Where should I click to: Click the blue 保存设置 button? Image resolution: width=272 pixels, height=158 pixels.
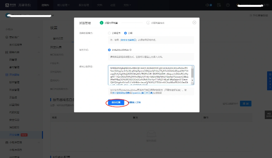[x=116, y=102]
